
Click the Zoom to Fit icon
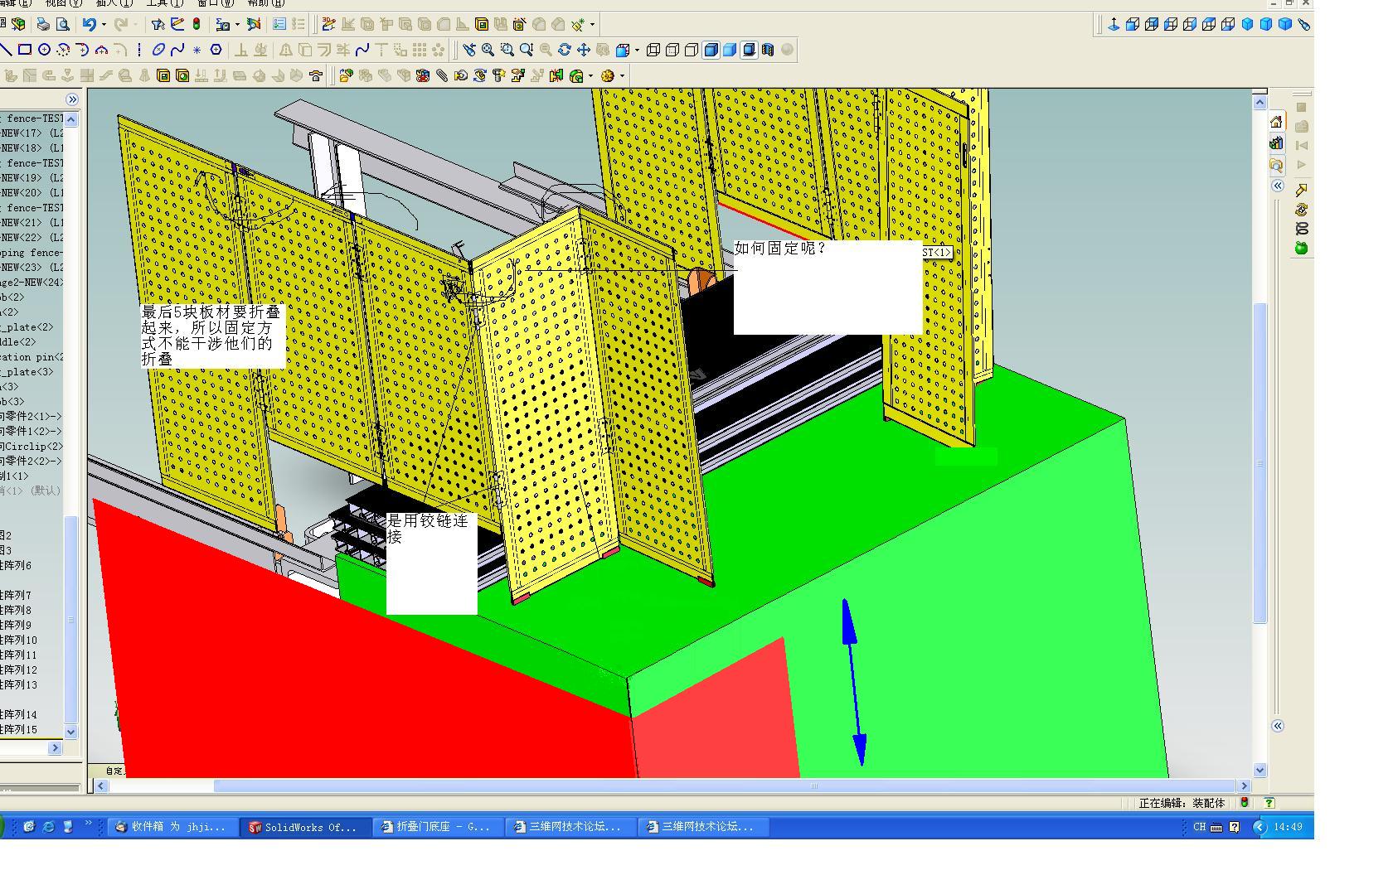point(488,50)
